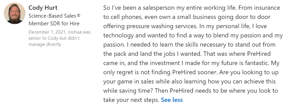Click the registered trademark symbol after Sales
Image resolution: width=286 pixels, height=106 pixels.
79,16
